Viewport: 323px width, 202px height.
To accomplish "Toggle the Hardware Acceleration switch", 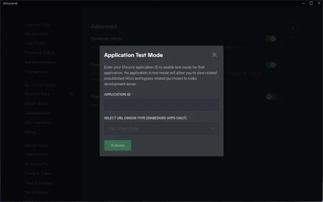I will (271, 65).
